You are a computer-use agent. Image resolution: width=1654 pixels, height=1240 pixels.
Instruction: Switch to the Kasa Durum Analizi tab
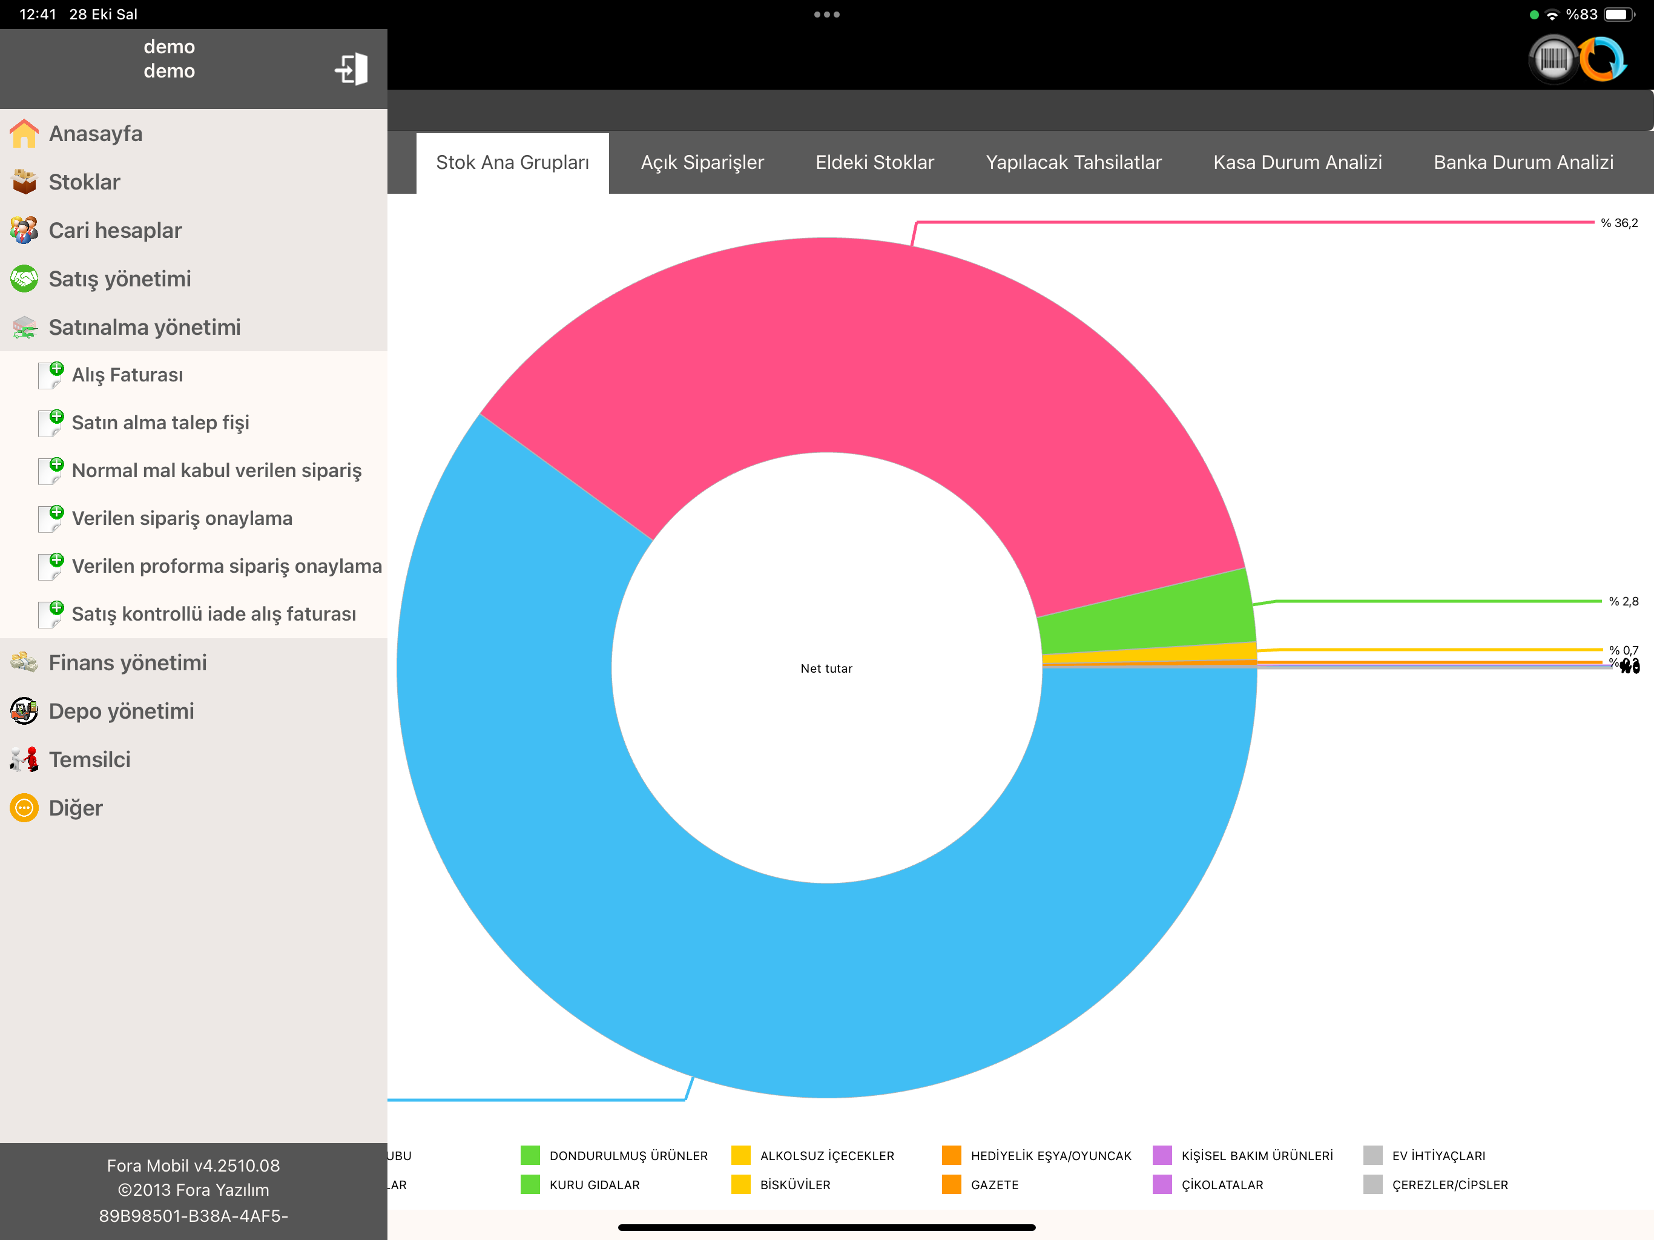1297,162
